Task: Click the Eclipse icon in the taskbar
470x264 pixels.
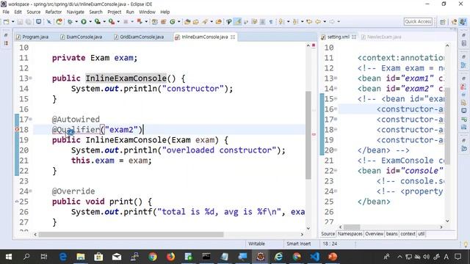Action: tap(261, 257)
